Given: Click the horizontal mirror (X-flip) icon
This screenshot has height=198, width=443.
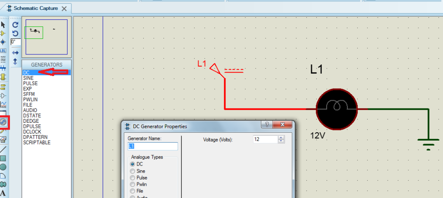Looking at the screenshot, I should click(15, 53).
